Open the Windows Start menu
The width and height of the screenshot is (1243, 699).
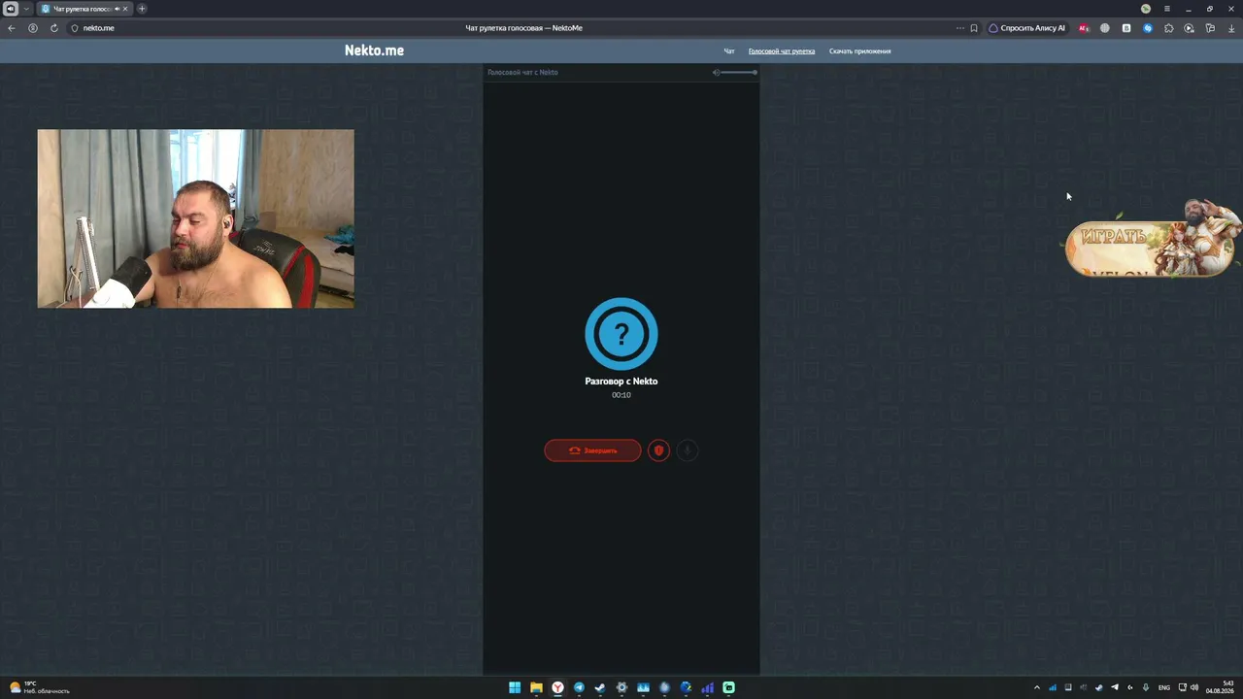pyautogui.click(x=515, y=687)
